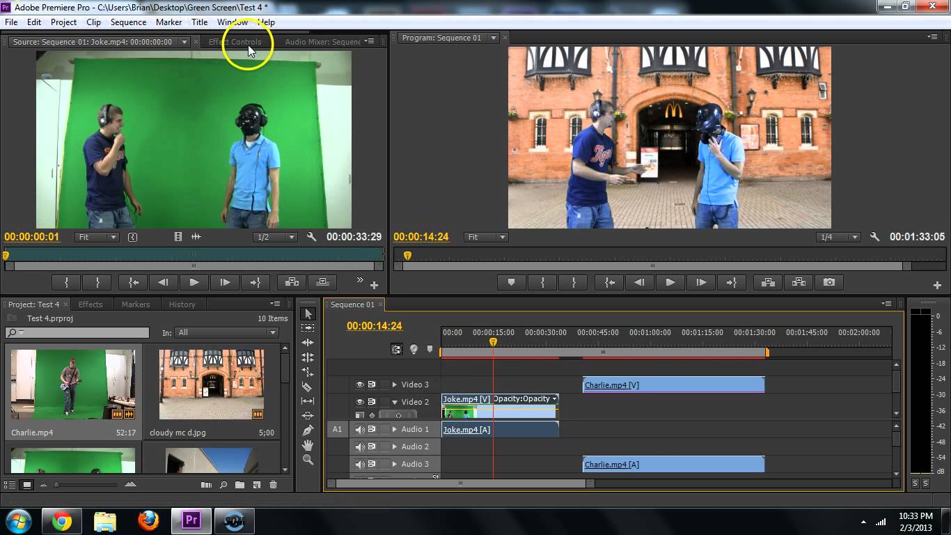Click the Extract button in Program monitor
Viewport: 951px width, 535px height.
pos(798,282)
